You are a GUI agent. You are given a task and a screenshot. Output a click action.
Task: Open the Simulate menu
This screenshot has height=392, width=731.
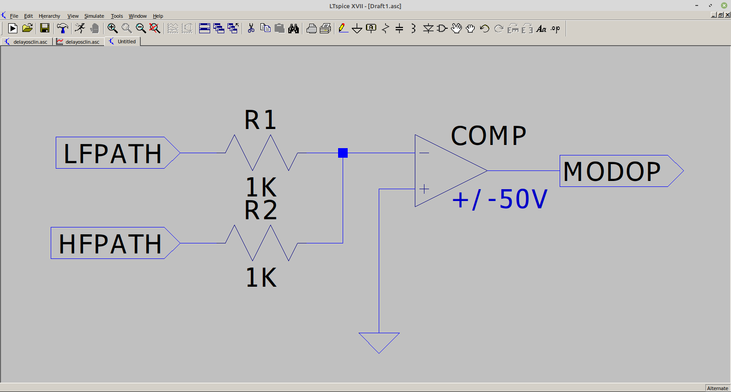[x=94, y=16]
